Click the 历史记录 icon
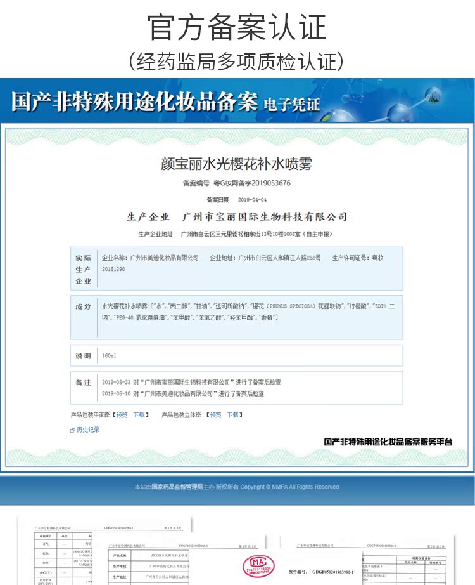The image size is (475, 585). coord(73,430)
